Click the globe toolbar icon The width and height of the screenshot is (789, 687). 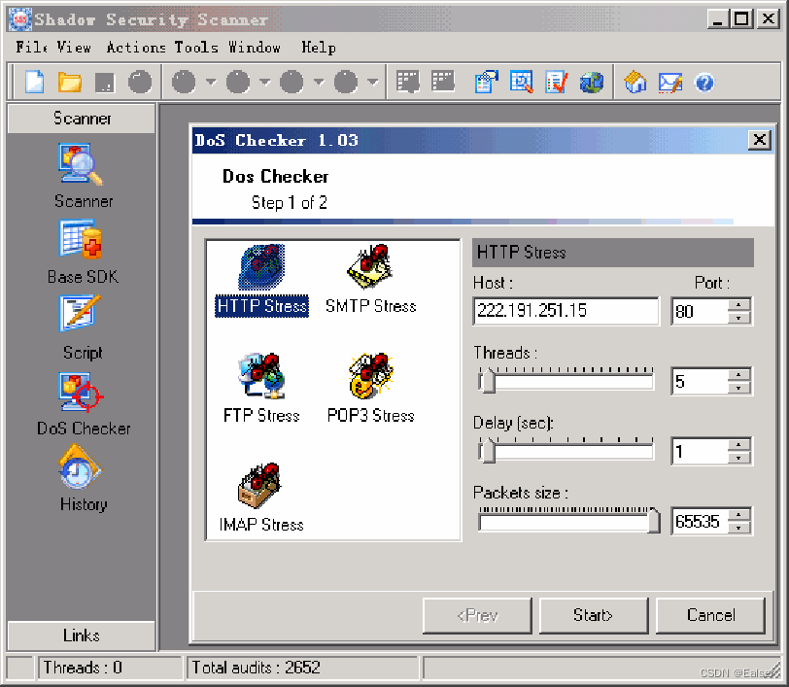(x=591, y=82)
